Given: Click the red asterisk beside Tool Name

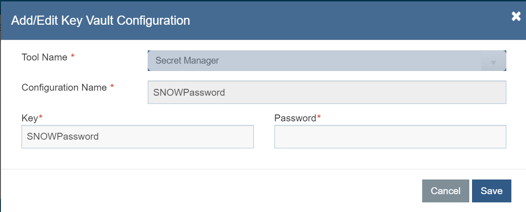Looking at the screenshot, I should click(x=72, y=58).
